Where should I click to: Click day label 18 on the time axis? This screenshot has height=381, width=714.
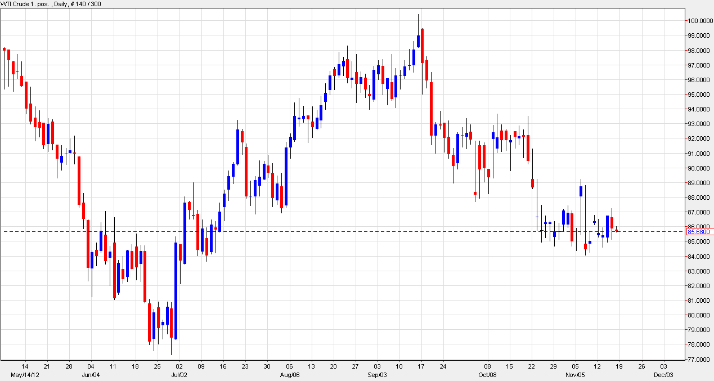coord(134,365)
